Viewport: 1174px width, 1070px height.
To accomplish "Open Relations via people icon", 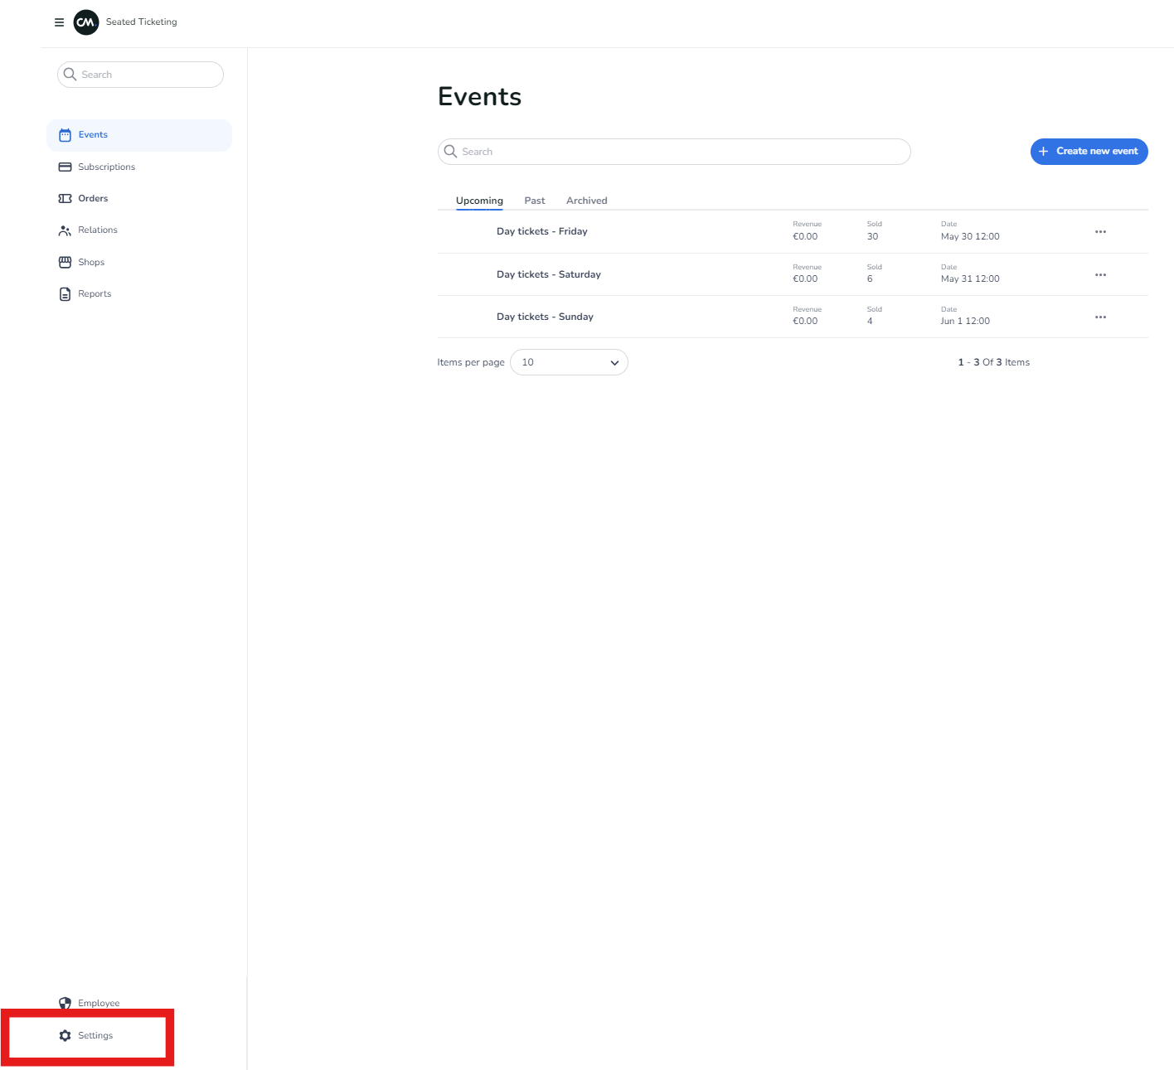I will coord(65,230).
